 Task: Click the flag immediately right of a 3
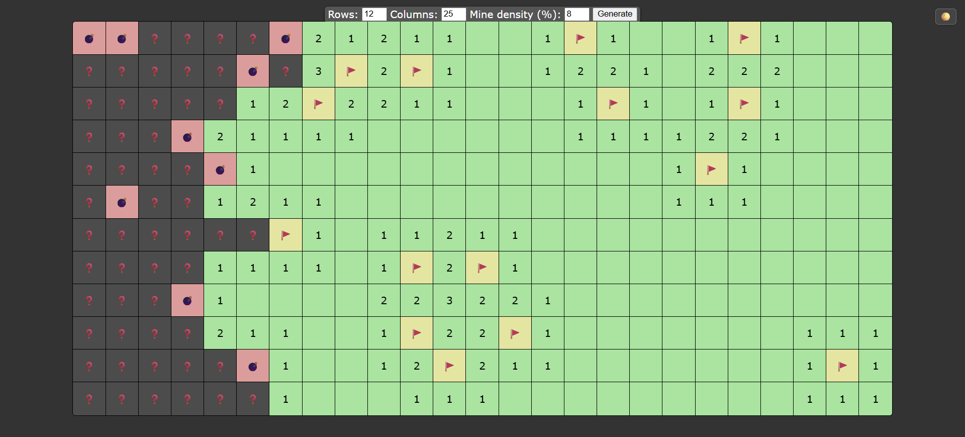click(x=351, y=71)
